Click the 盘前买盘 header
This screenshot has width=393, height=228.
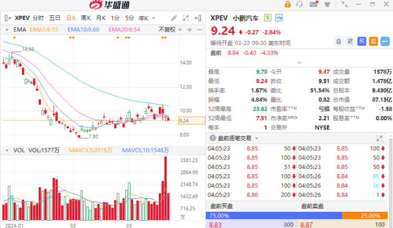tap(221, 206)
